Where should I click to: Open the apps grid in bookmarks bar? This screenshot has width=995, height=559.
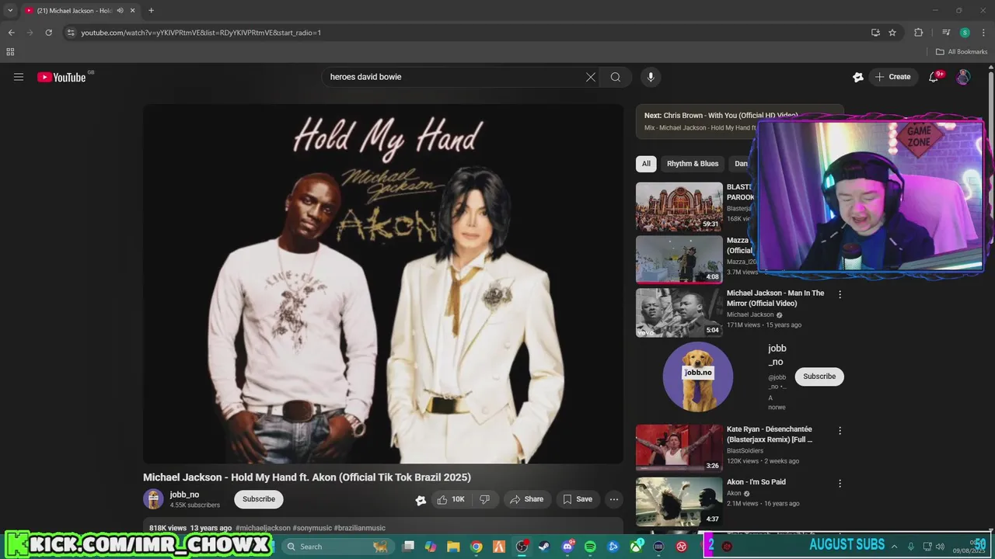click(x=10, y=52)
